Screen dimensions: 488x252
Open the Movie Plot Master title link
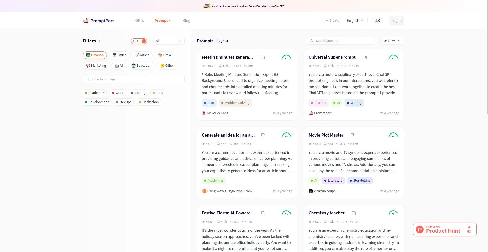click(x=326, y=135)
